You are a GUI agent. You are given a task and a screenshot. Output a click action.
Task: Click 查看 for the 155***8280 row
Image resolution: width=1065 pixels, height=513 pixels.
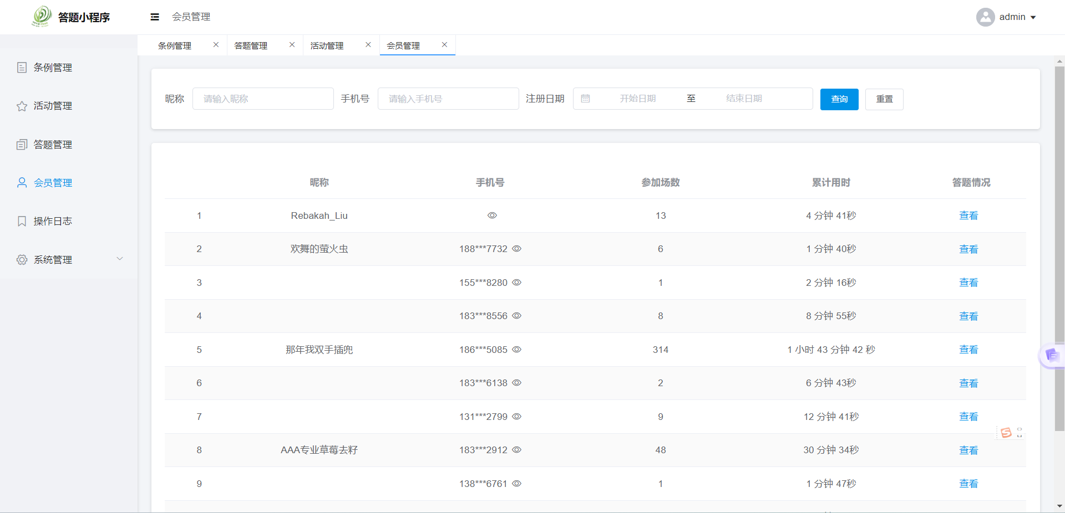coord(968,283)
